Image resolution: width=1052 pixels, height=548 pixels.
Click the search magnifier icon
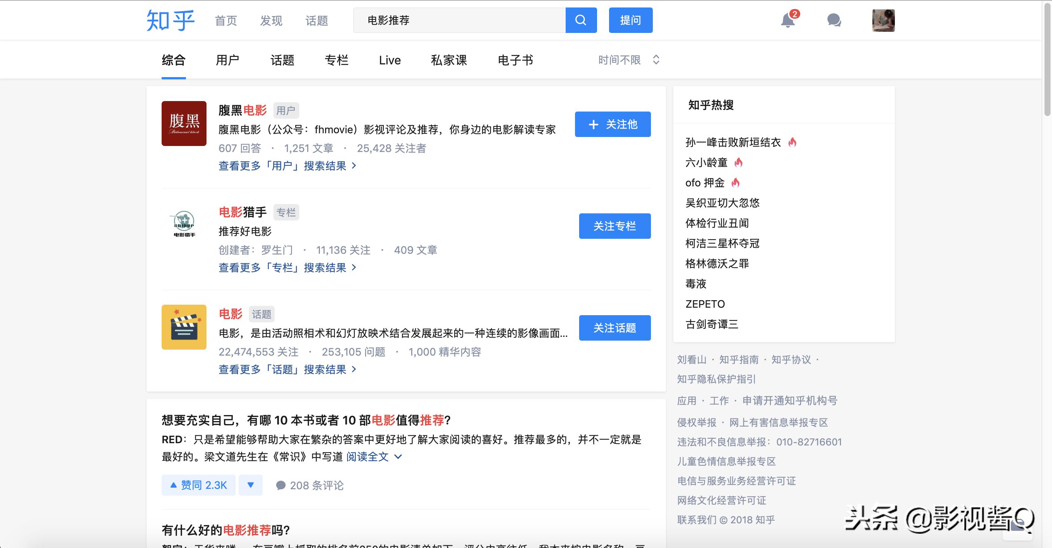tap(580, 19)
